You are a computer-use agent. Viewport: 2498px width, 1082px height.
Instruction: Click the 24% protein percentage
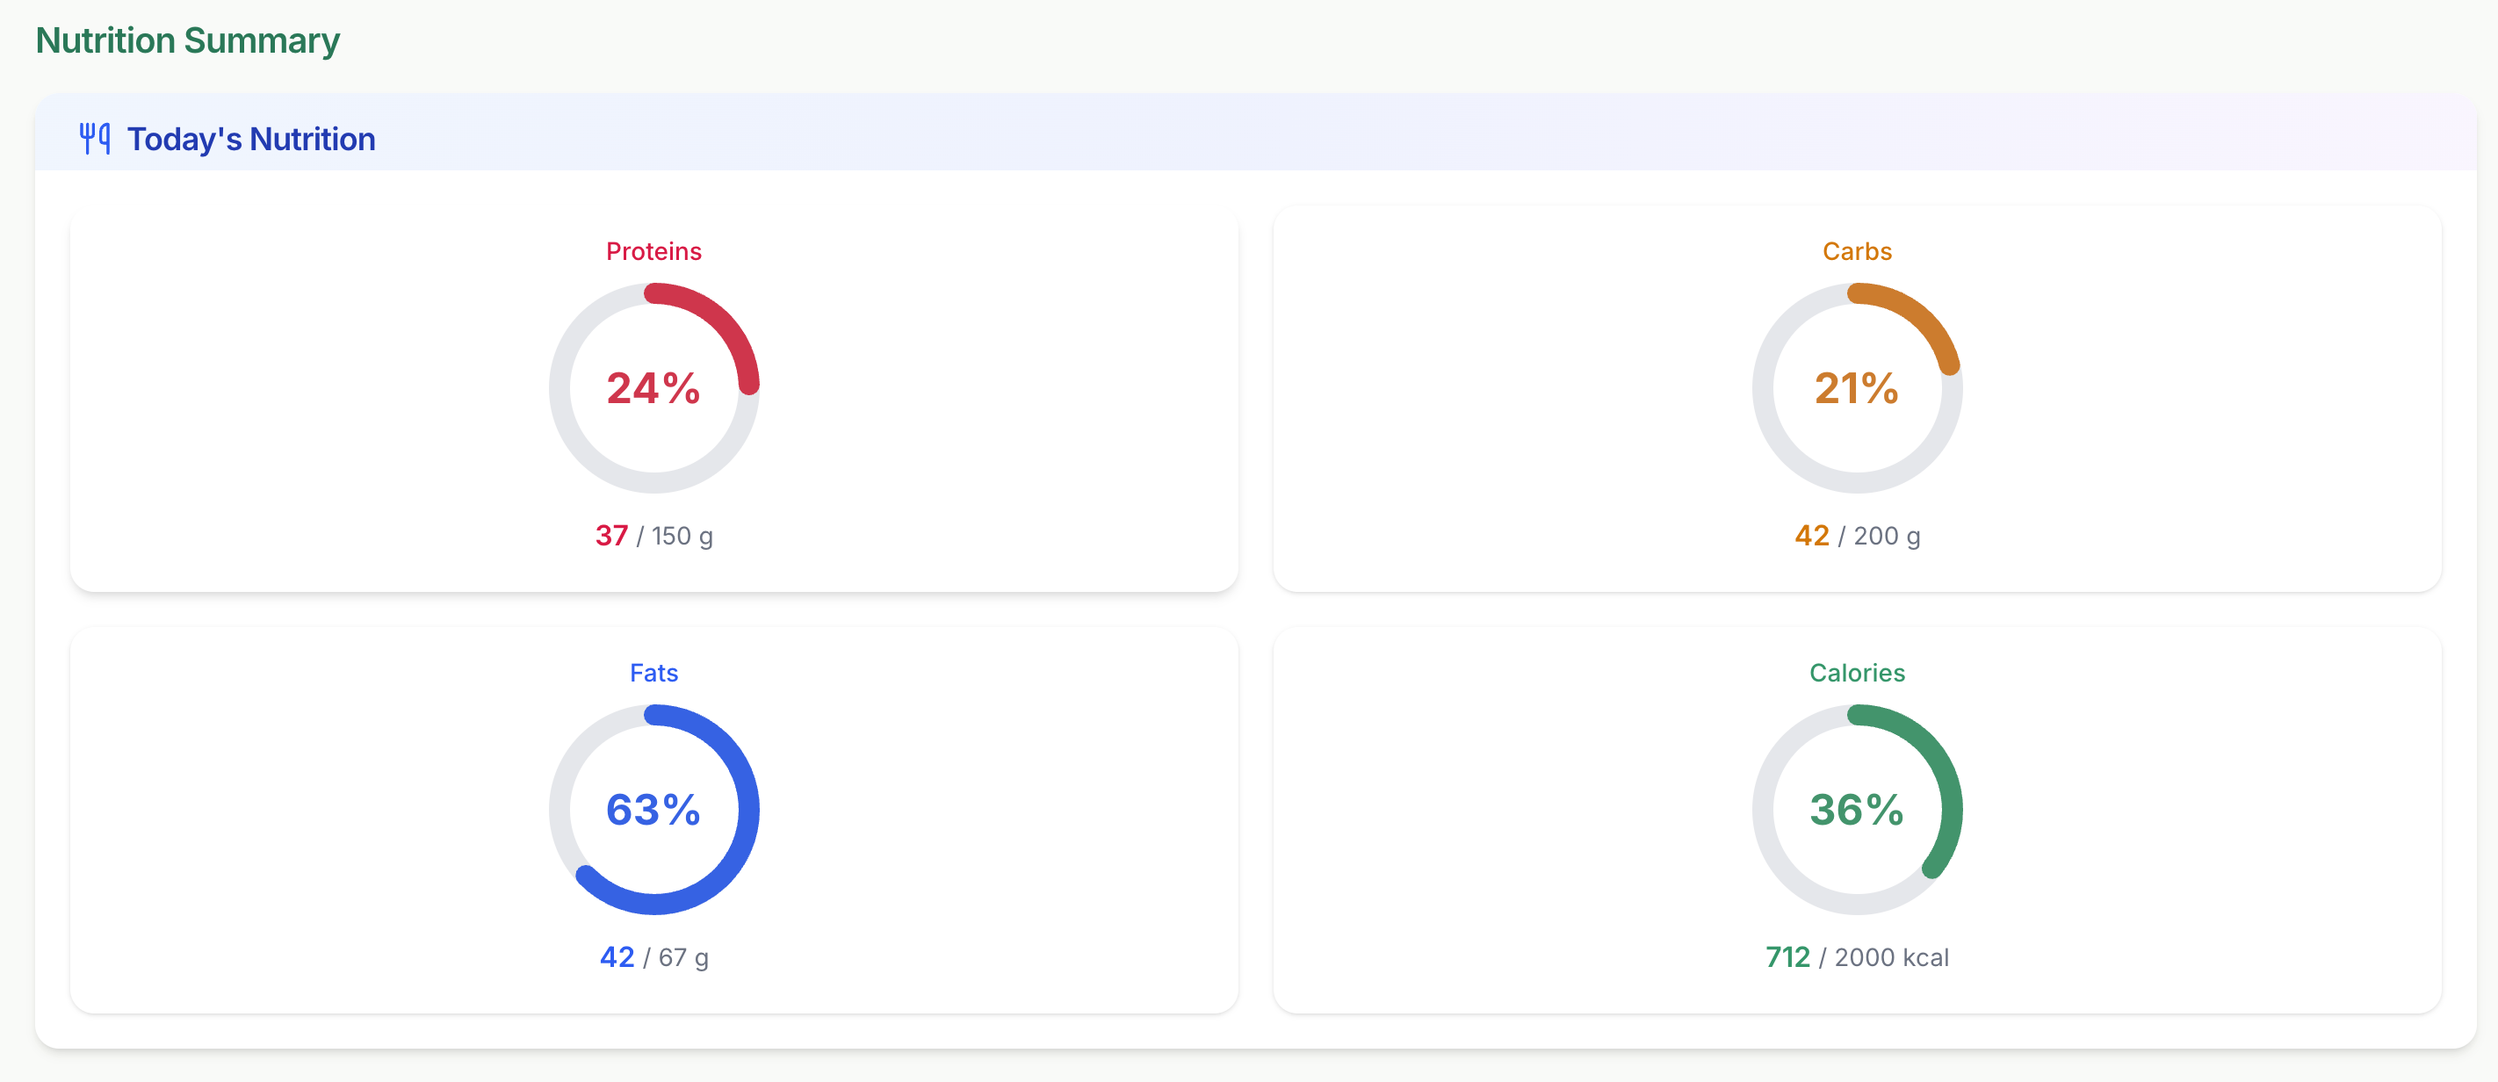(x=653, y=388)
